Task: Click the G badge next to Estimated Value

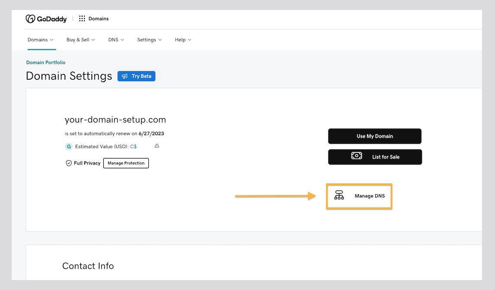Action: (x=69, y=147)
